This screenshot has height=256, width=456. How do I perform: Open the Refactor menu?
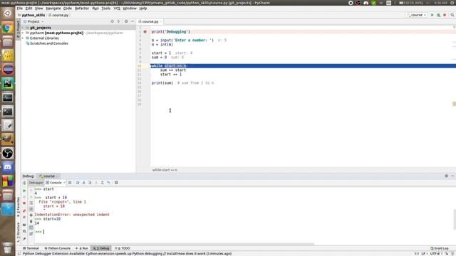coord(82,9)
